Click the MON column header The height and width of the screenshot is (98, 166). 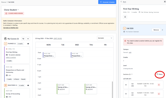(49, 45)
